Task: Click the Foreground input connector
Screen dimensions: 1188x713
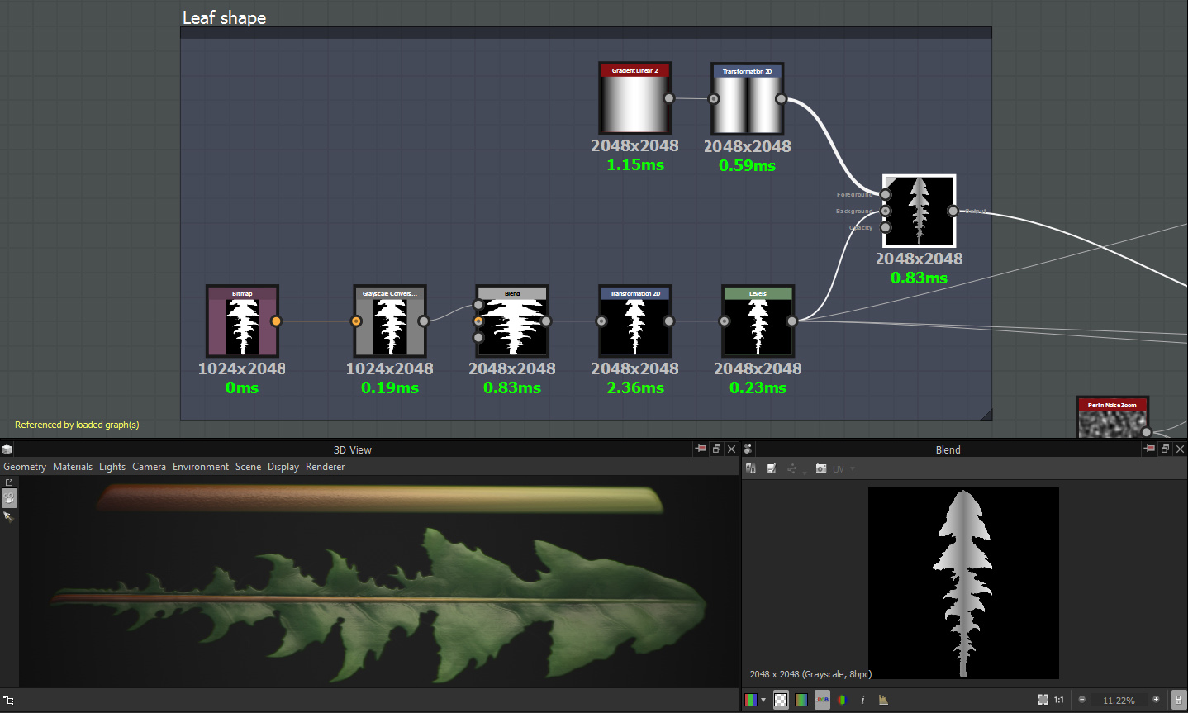Action: coord(886,195)
